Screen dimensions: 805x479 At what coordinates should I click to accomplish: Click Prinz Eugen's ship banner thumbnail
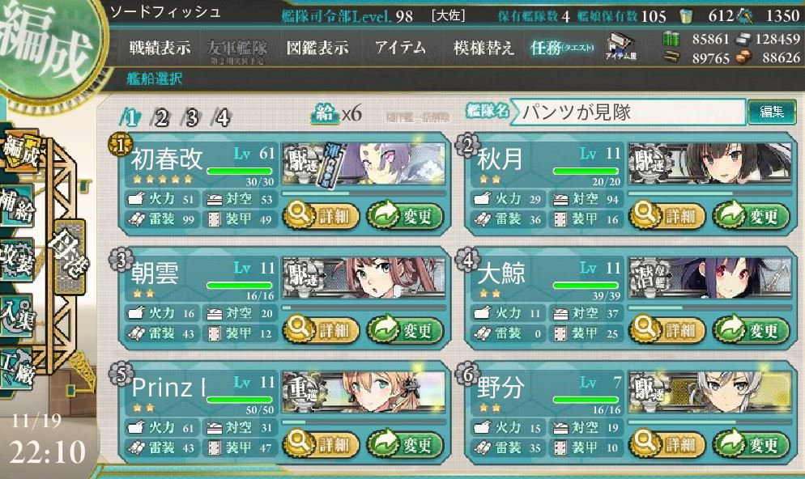tap(364, 391)
